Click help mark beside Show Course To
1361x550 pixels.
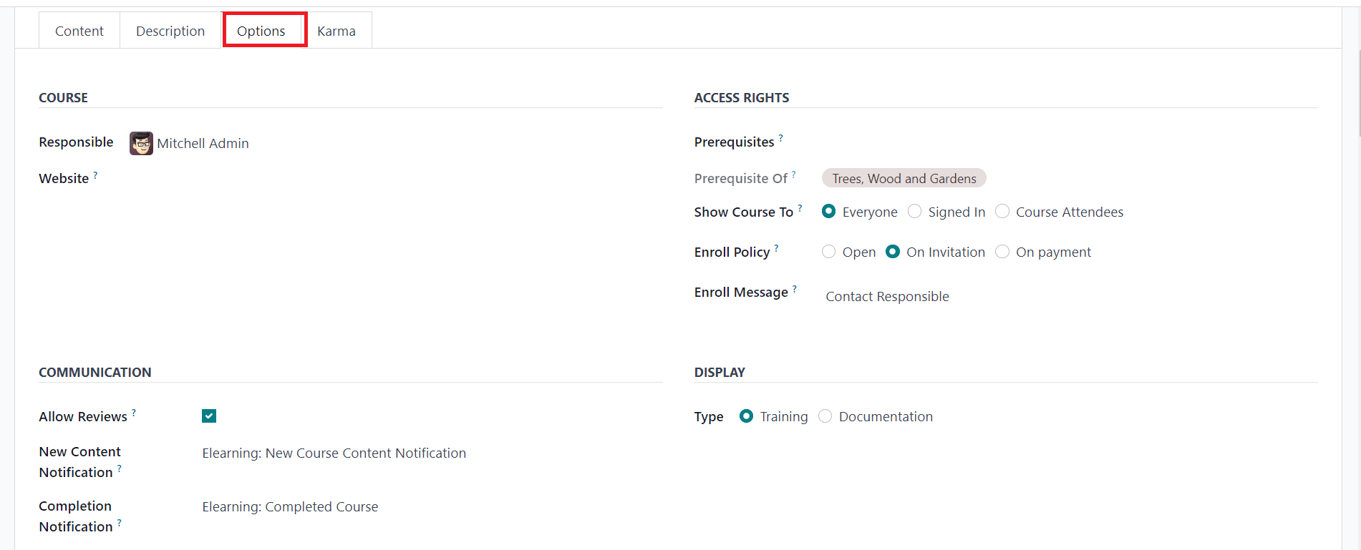[x=800, y=208]
